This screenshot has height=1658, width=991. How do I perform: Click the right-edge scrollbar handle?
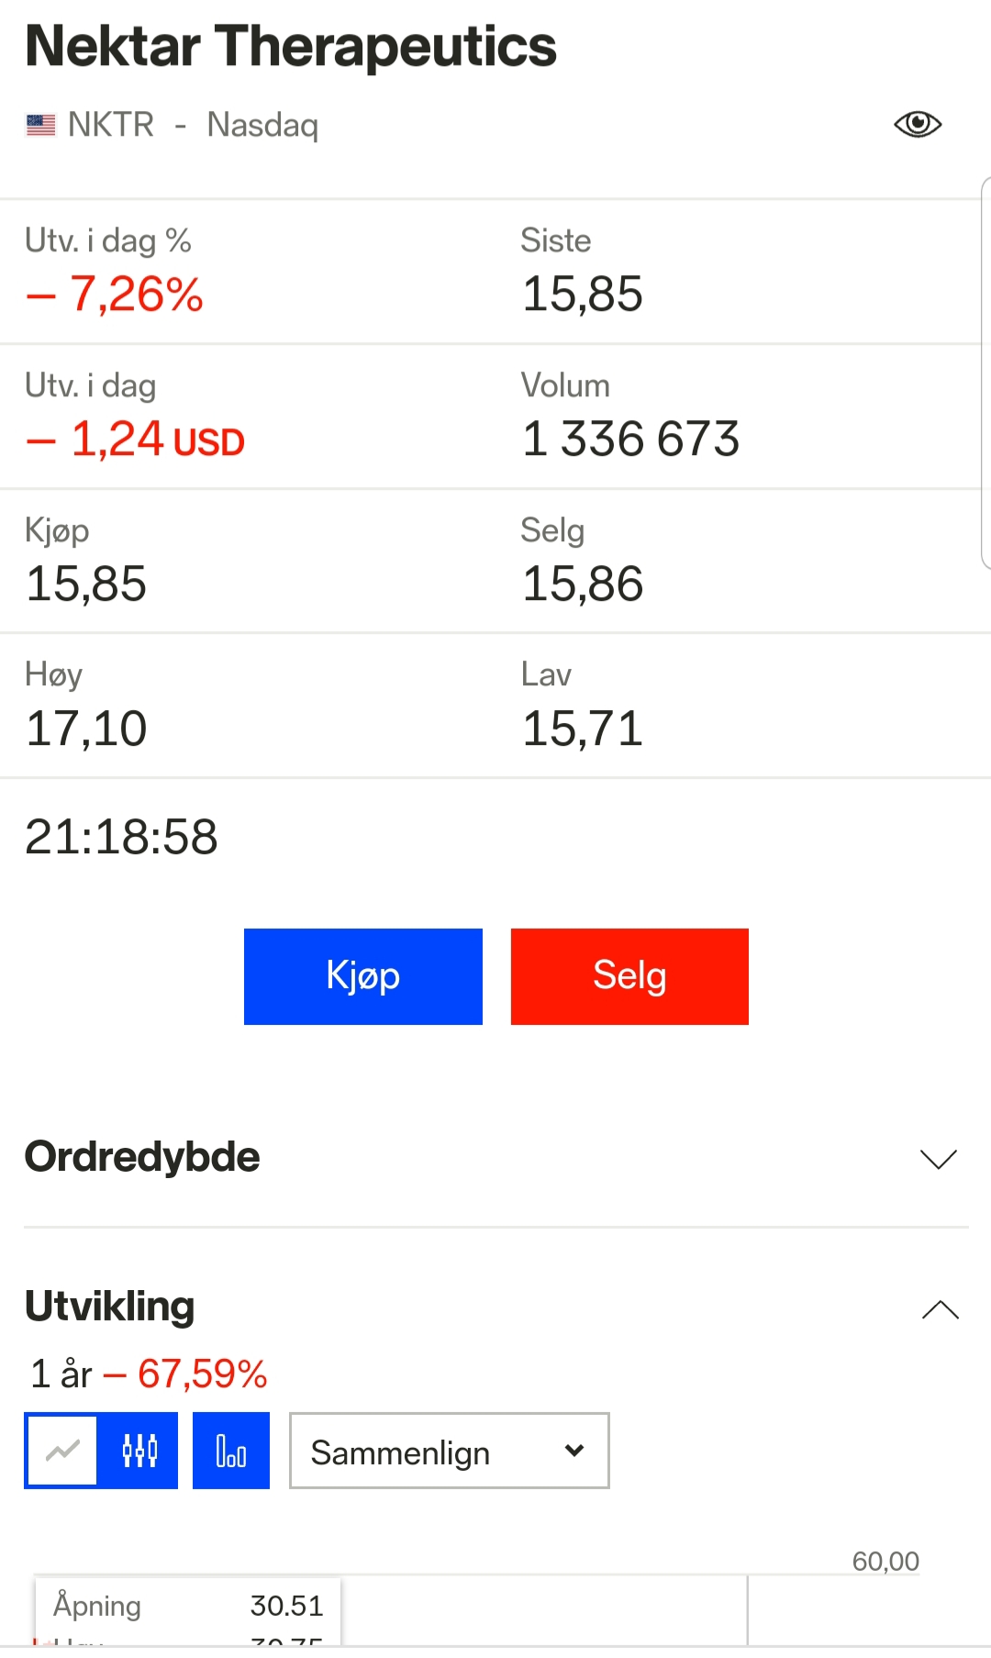click(x=985, y=372)
